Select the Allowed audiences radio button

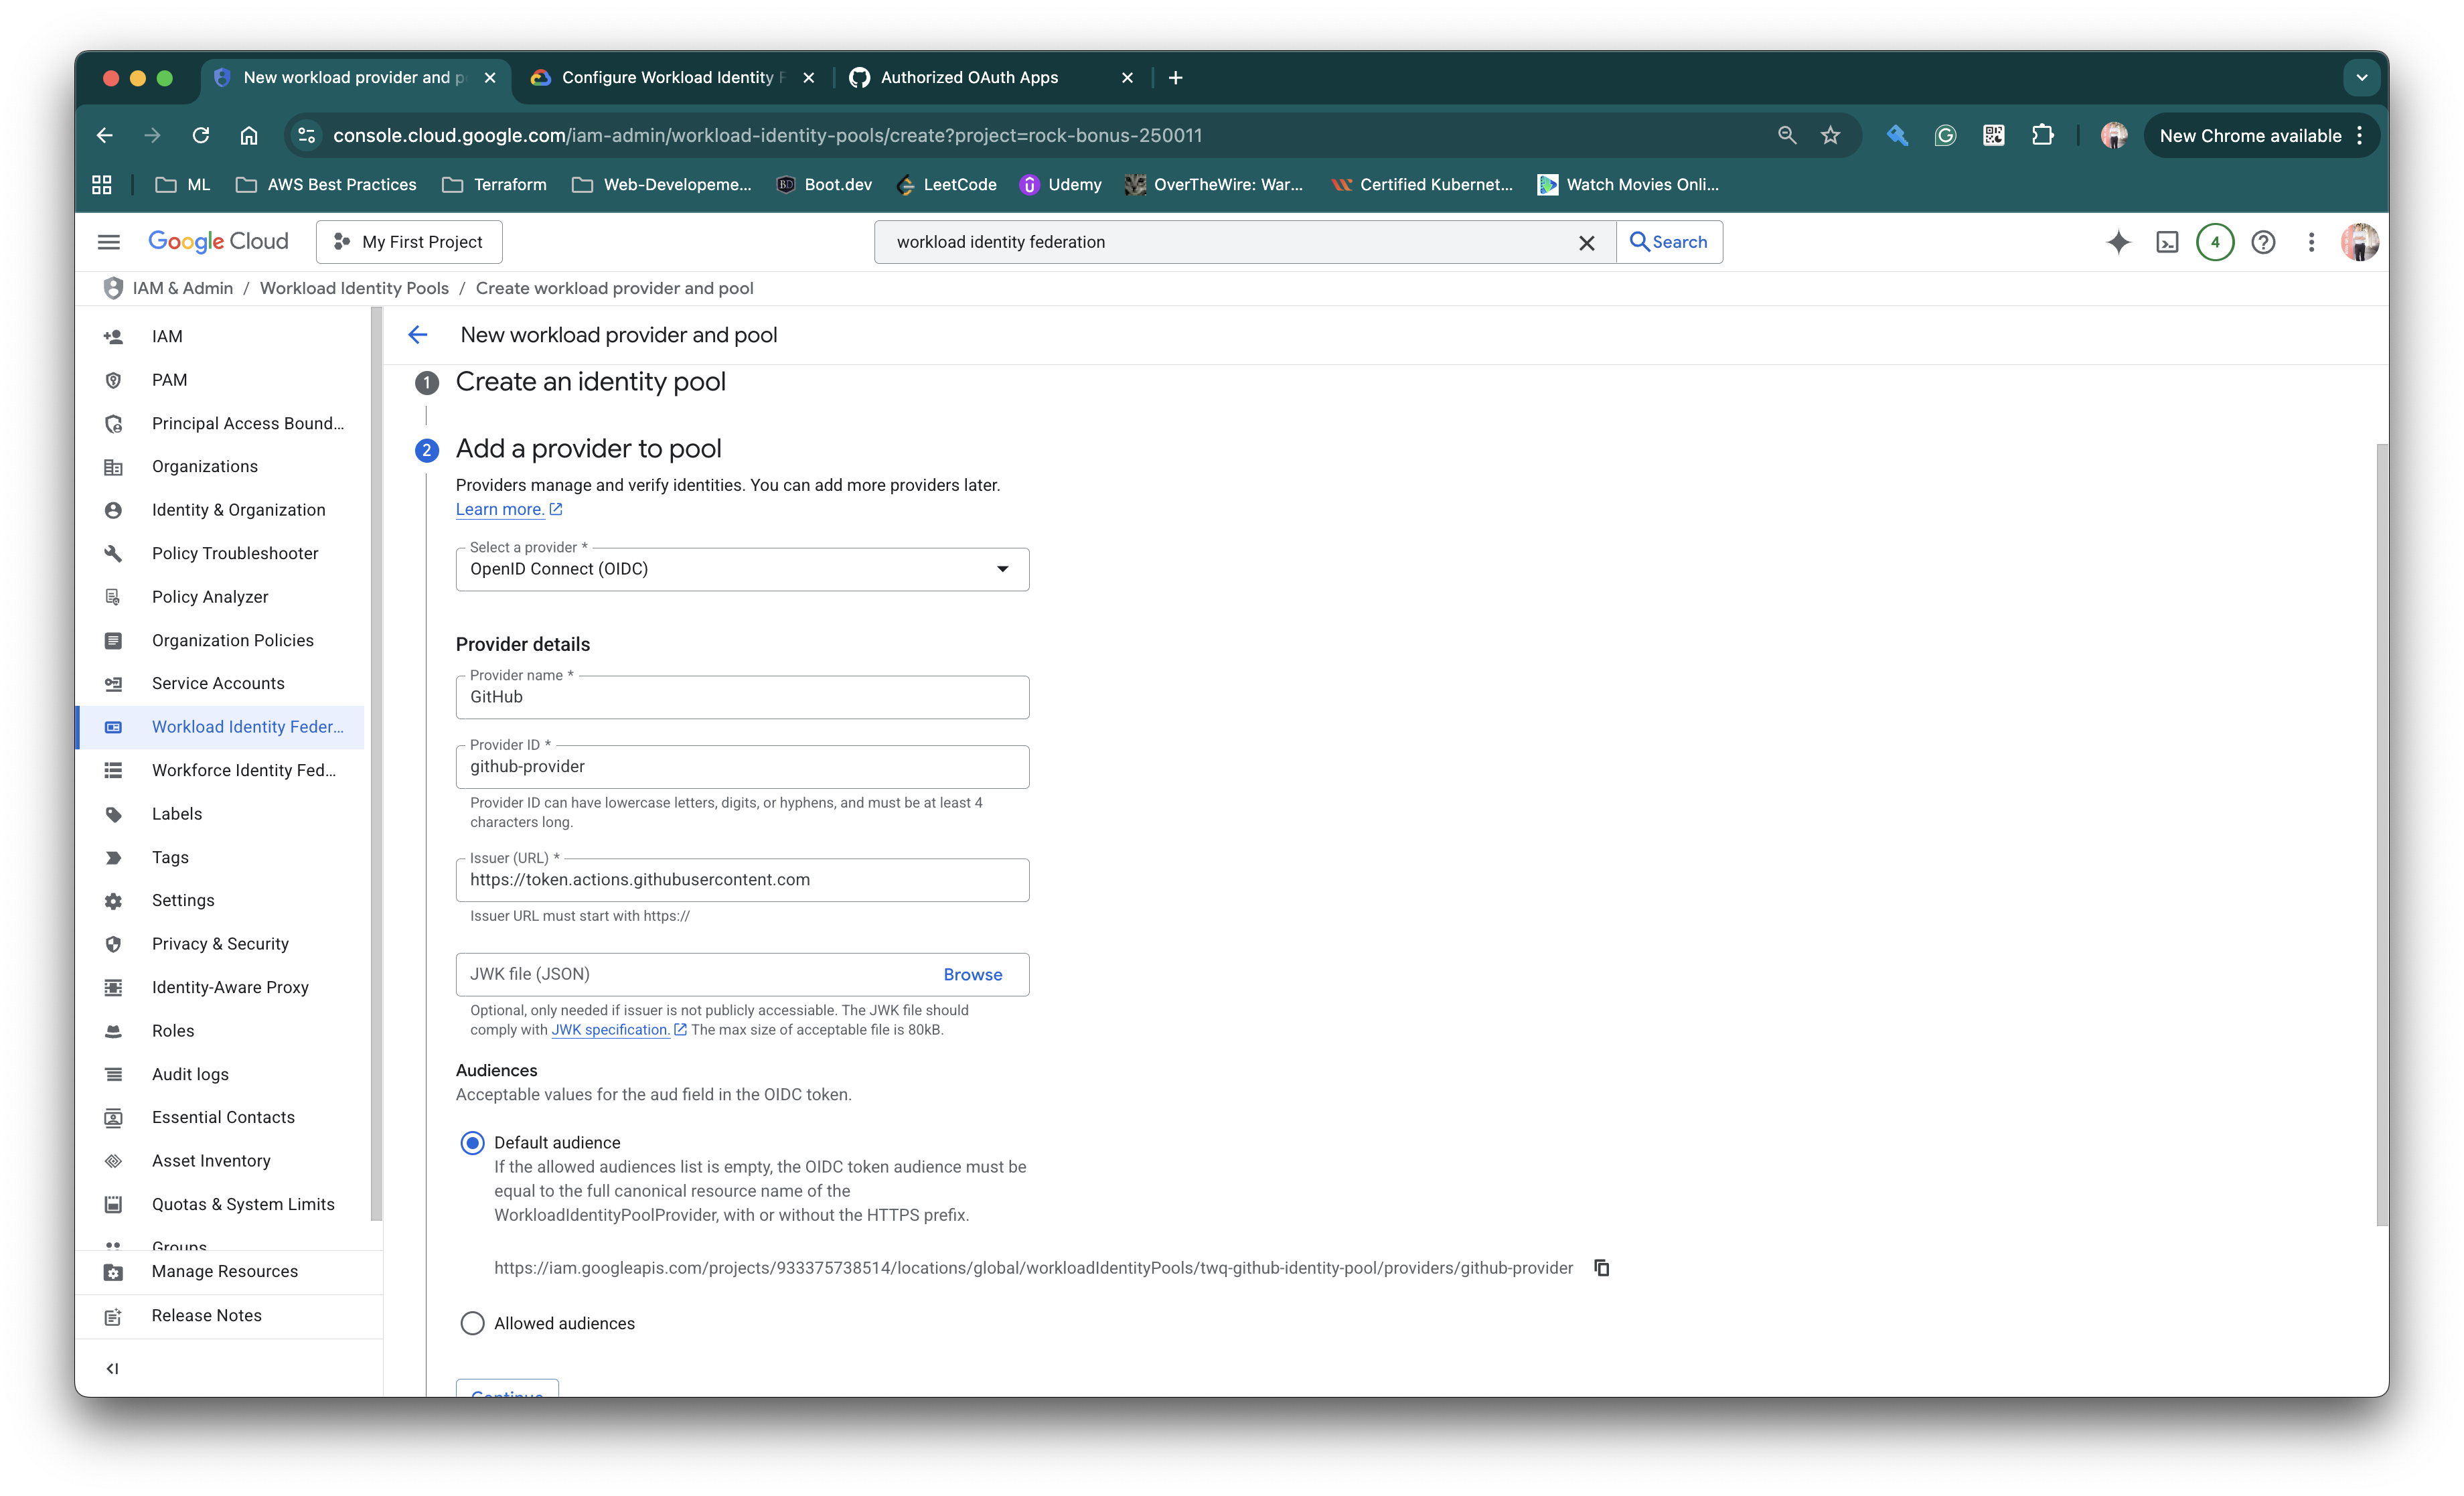coord(472,1324)
